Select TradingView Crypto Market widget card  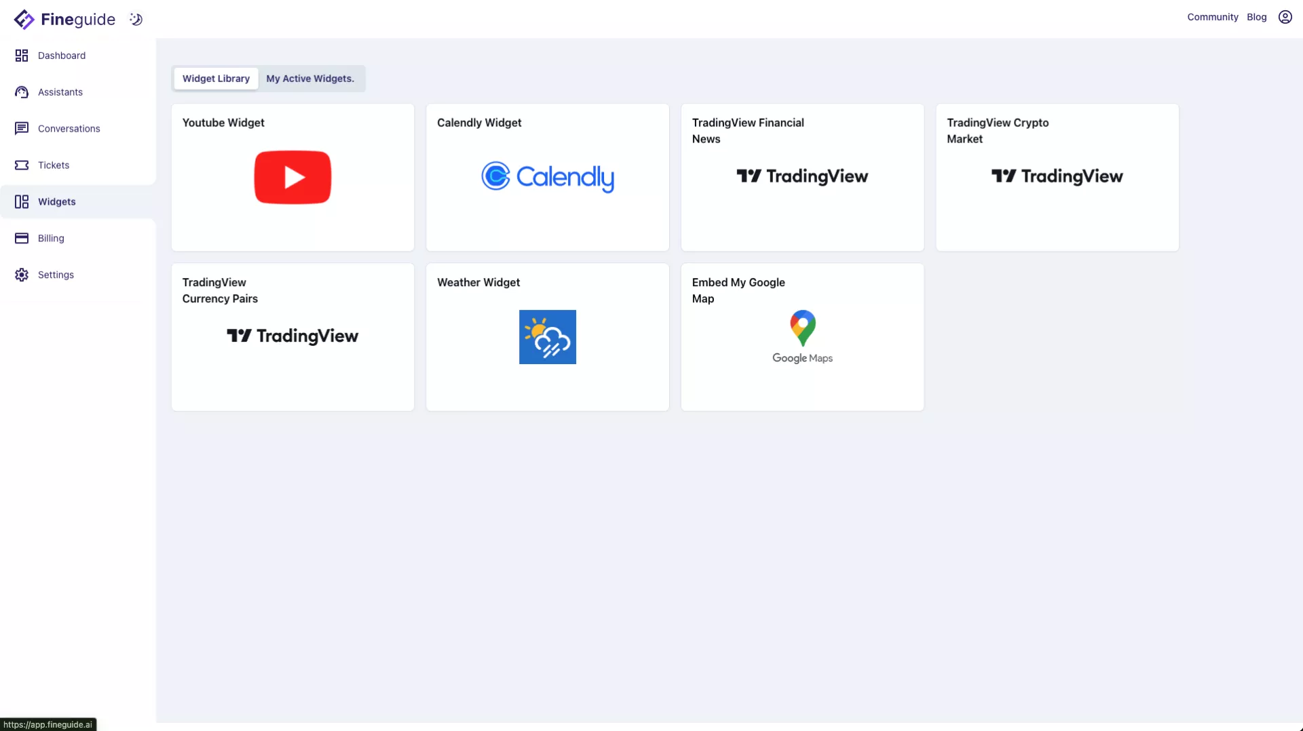click(1057, 178)
